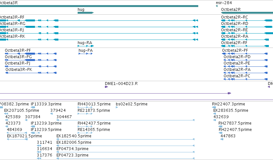Viewport: 273px width, 160px height.
Task: Select the RH22407.3prime EST label
Action: pos(228,104)
